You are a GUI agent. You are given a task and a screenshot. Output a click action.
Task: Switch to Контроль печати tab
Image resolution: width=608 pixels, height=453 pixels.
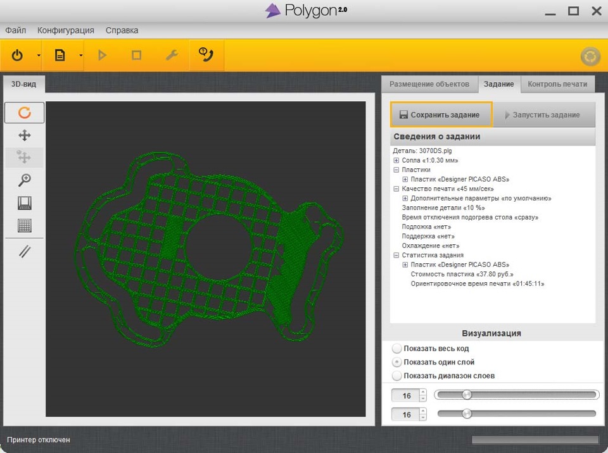[557, 84]
